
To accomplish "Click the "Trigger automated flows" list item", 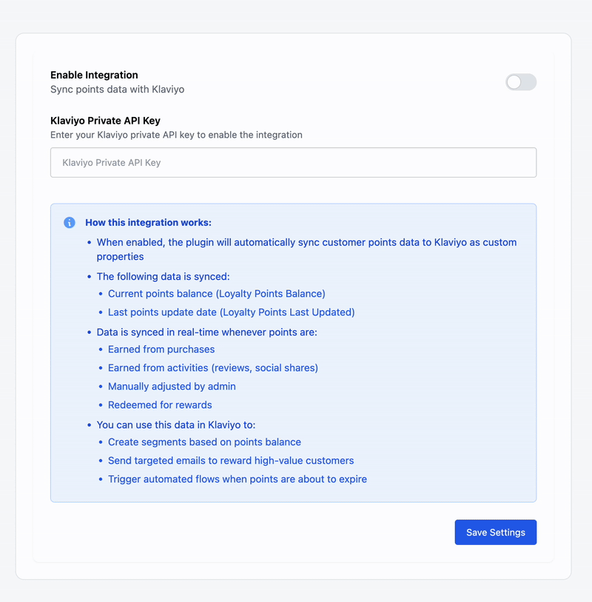I will coord(237,479).
